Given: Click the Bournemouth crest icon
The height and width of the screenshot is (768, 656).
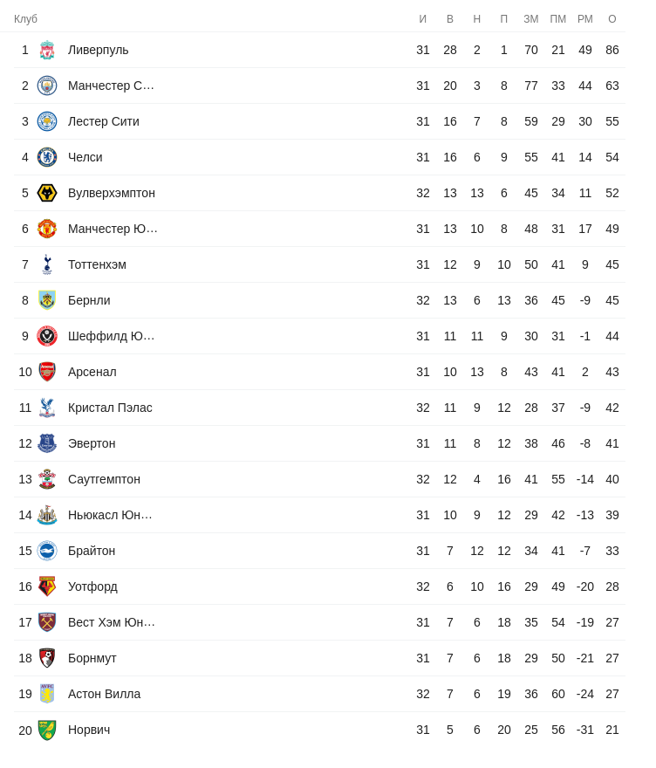Looking at the screenshot, I should 47,658.
